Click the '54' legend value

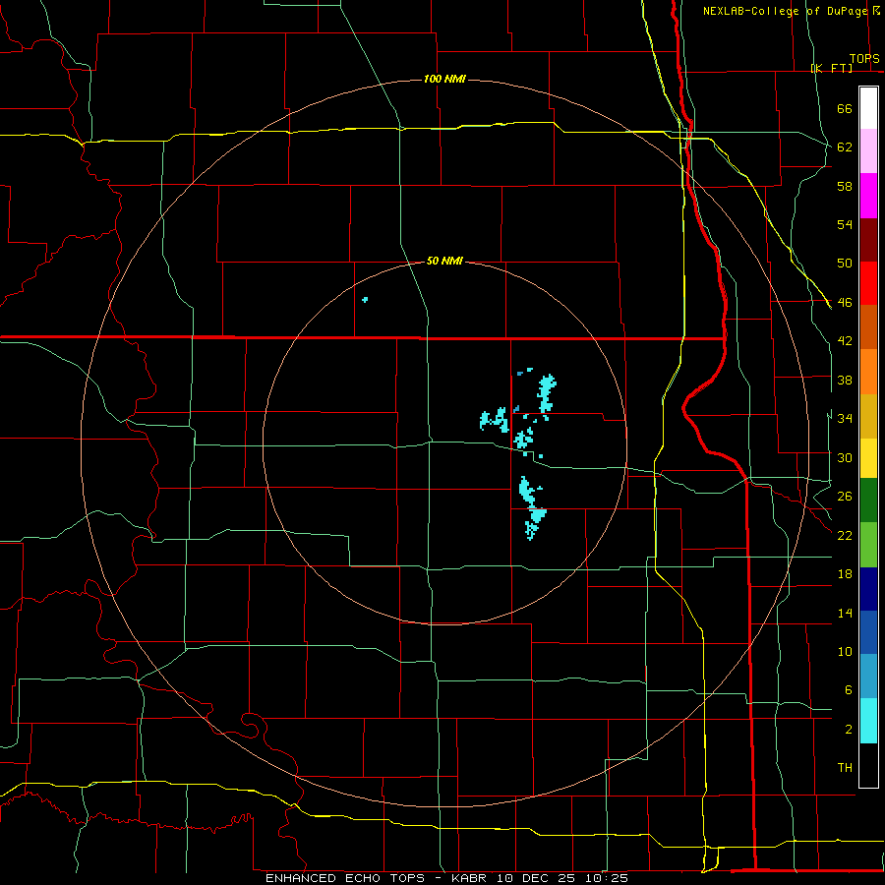click(x=845, y=224)
